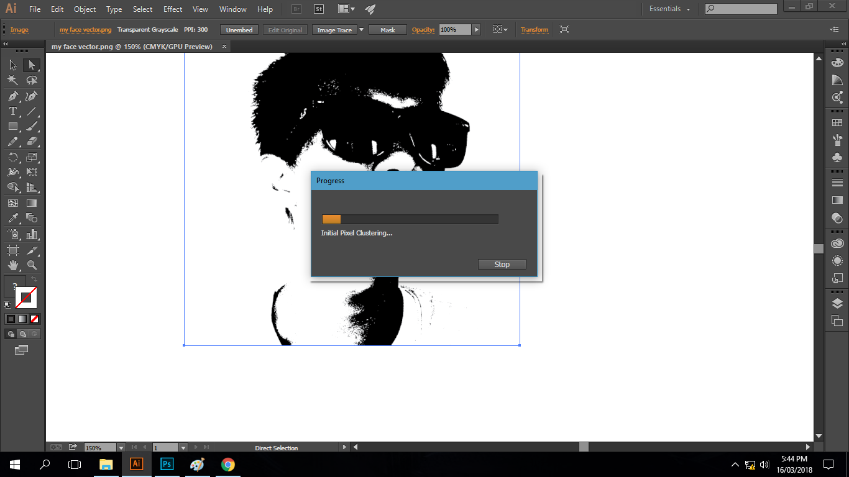Select the Selection tool (black arrow)
Image resolution: width=849 pixels, height=477 pixels.
point(13,65)
